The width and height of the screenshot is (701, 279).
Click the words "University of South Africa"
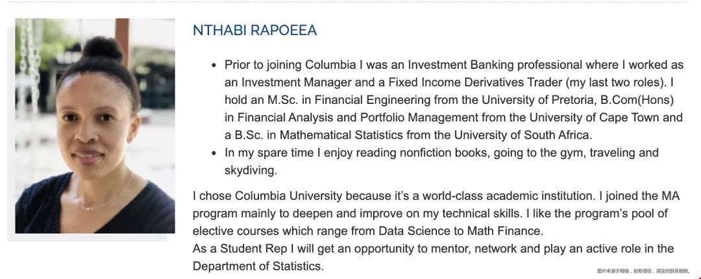point(523,135)
